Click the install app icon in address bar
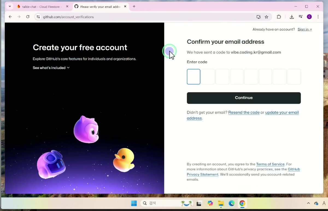This screenshot has width=328, height=211. click(x=259, y=17)
